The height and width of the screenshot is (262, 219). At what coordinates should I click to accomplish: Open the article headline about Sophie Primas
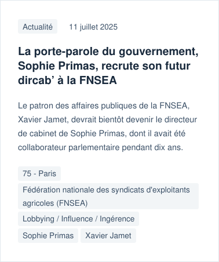click(108, 66)
